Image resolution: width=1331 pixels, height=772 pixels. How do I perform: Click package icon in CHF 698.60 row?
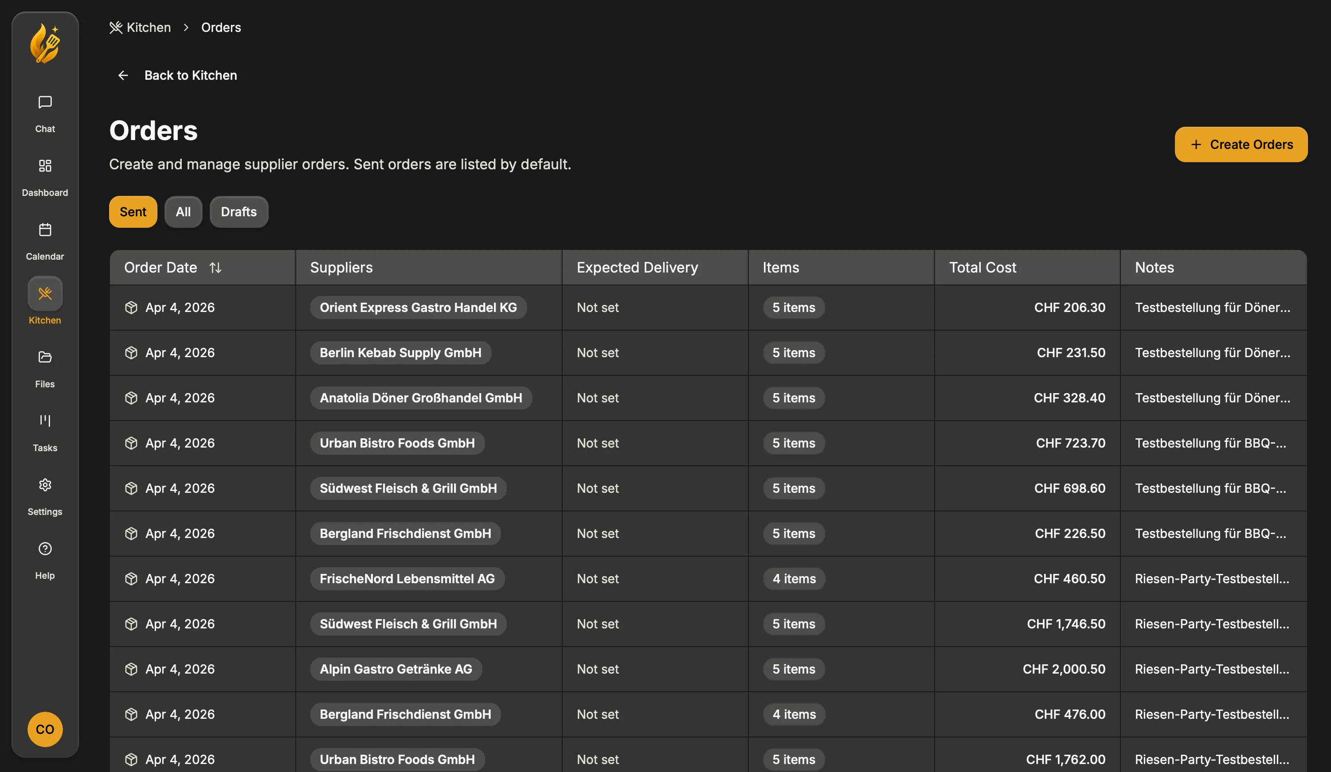(131, 488)
